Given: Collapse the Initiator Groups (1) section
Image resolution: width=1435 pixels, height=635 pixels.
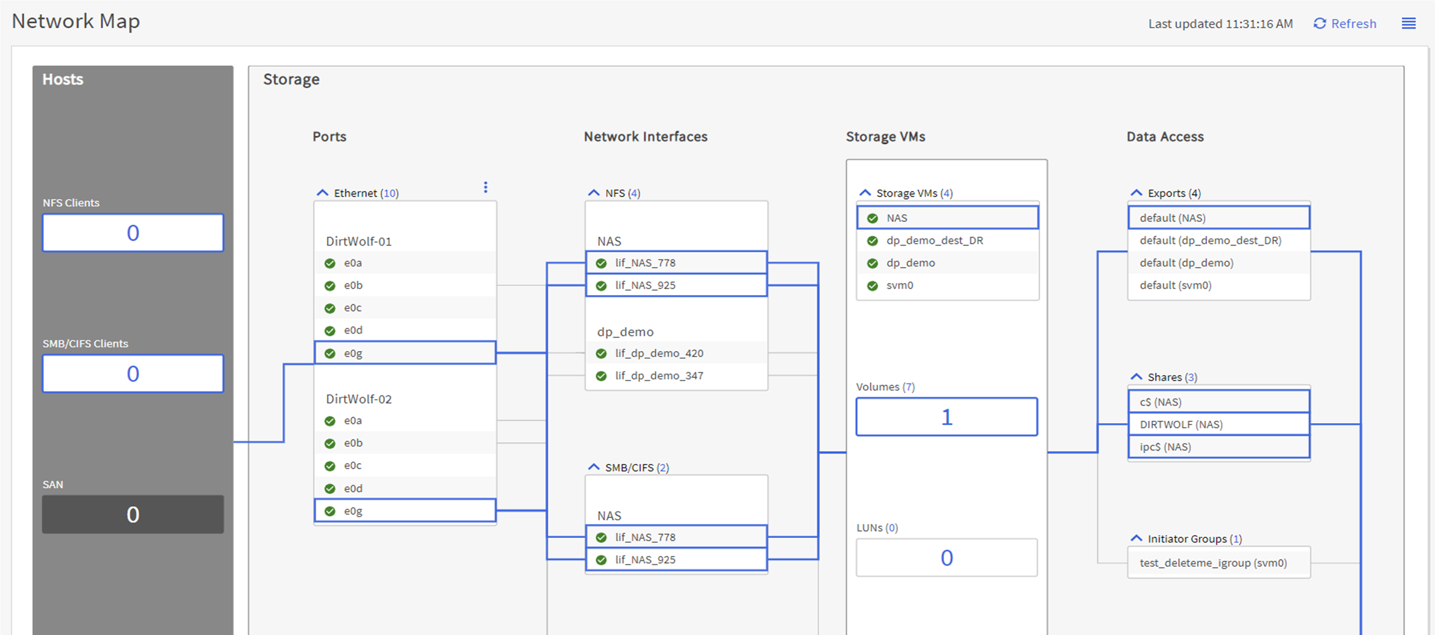Looking at the screenshot, I should point(1136,539).
